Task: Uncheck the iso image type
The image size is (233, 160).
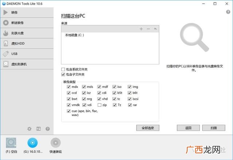Action: [x=114, y=87]
